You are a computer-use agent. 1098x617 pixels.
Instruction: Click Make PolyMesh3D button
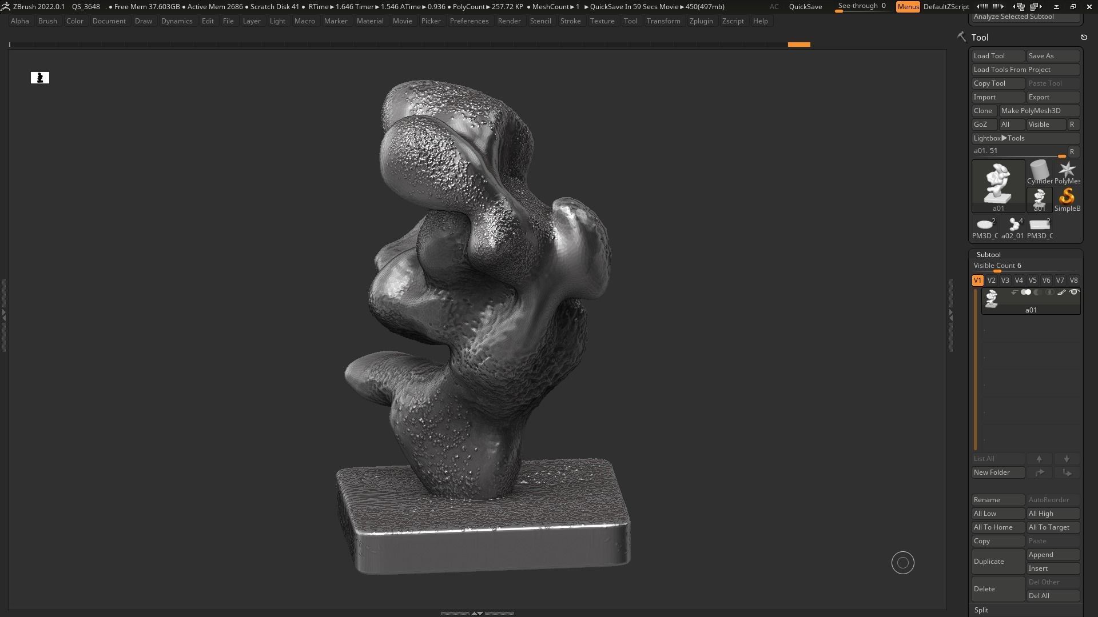click(x=1039, y=111)
